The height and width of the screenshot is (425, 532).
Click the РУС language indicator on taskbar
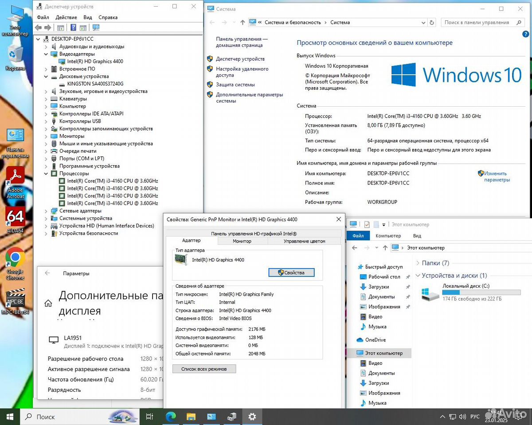pos(475,417)
